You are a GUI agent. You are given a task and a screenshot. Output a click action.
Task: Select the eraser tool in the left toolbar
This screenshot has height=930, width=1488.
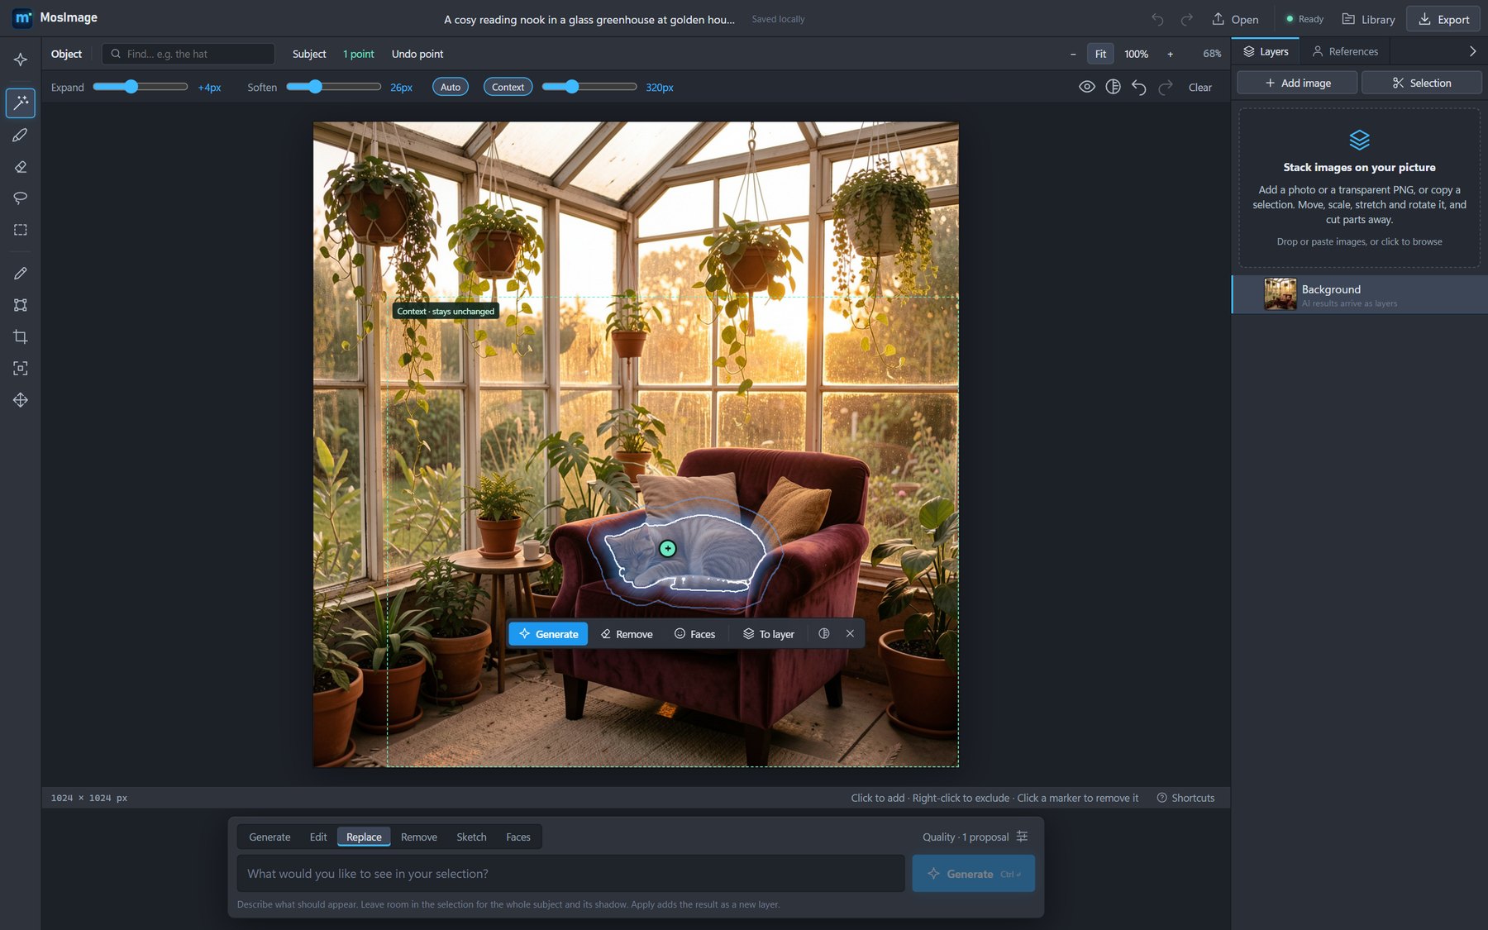point(21,167)
